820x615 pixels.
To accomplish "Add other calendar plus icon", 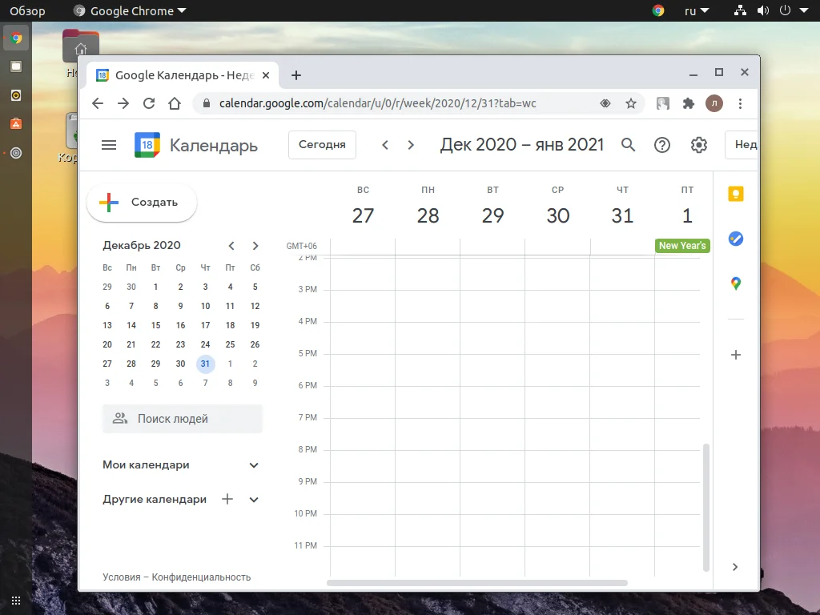I will click(227, 499).
